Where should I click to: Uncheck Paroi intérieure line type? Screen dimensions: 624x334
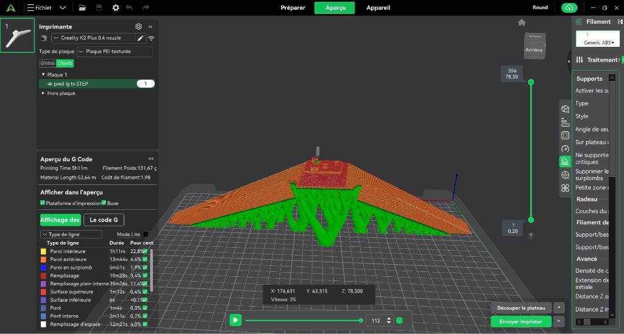click(x=145, y=251)
